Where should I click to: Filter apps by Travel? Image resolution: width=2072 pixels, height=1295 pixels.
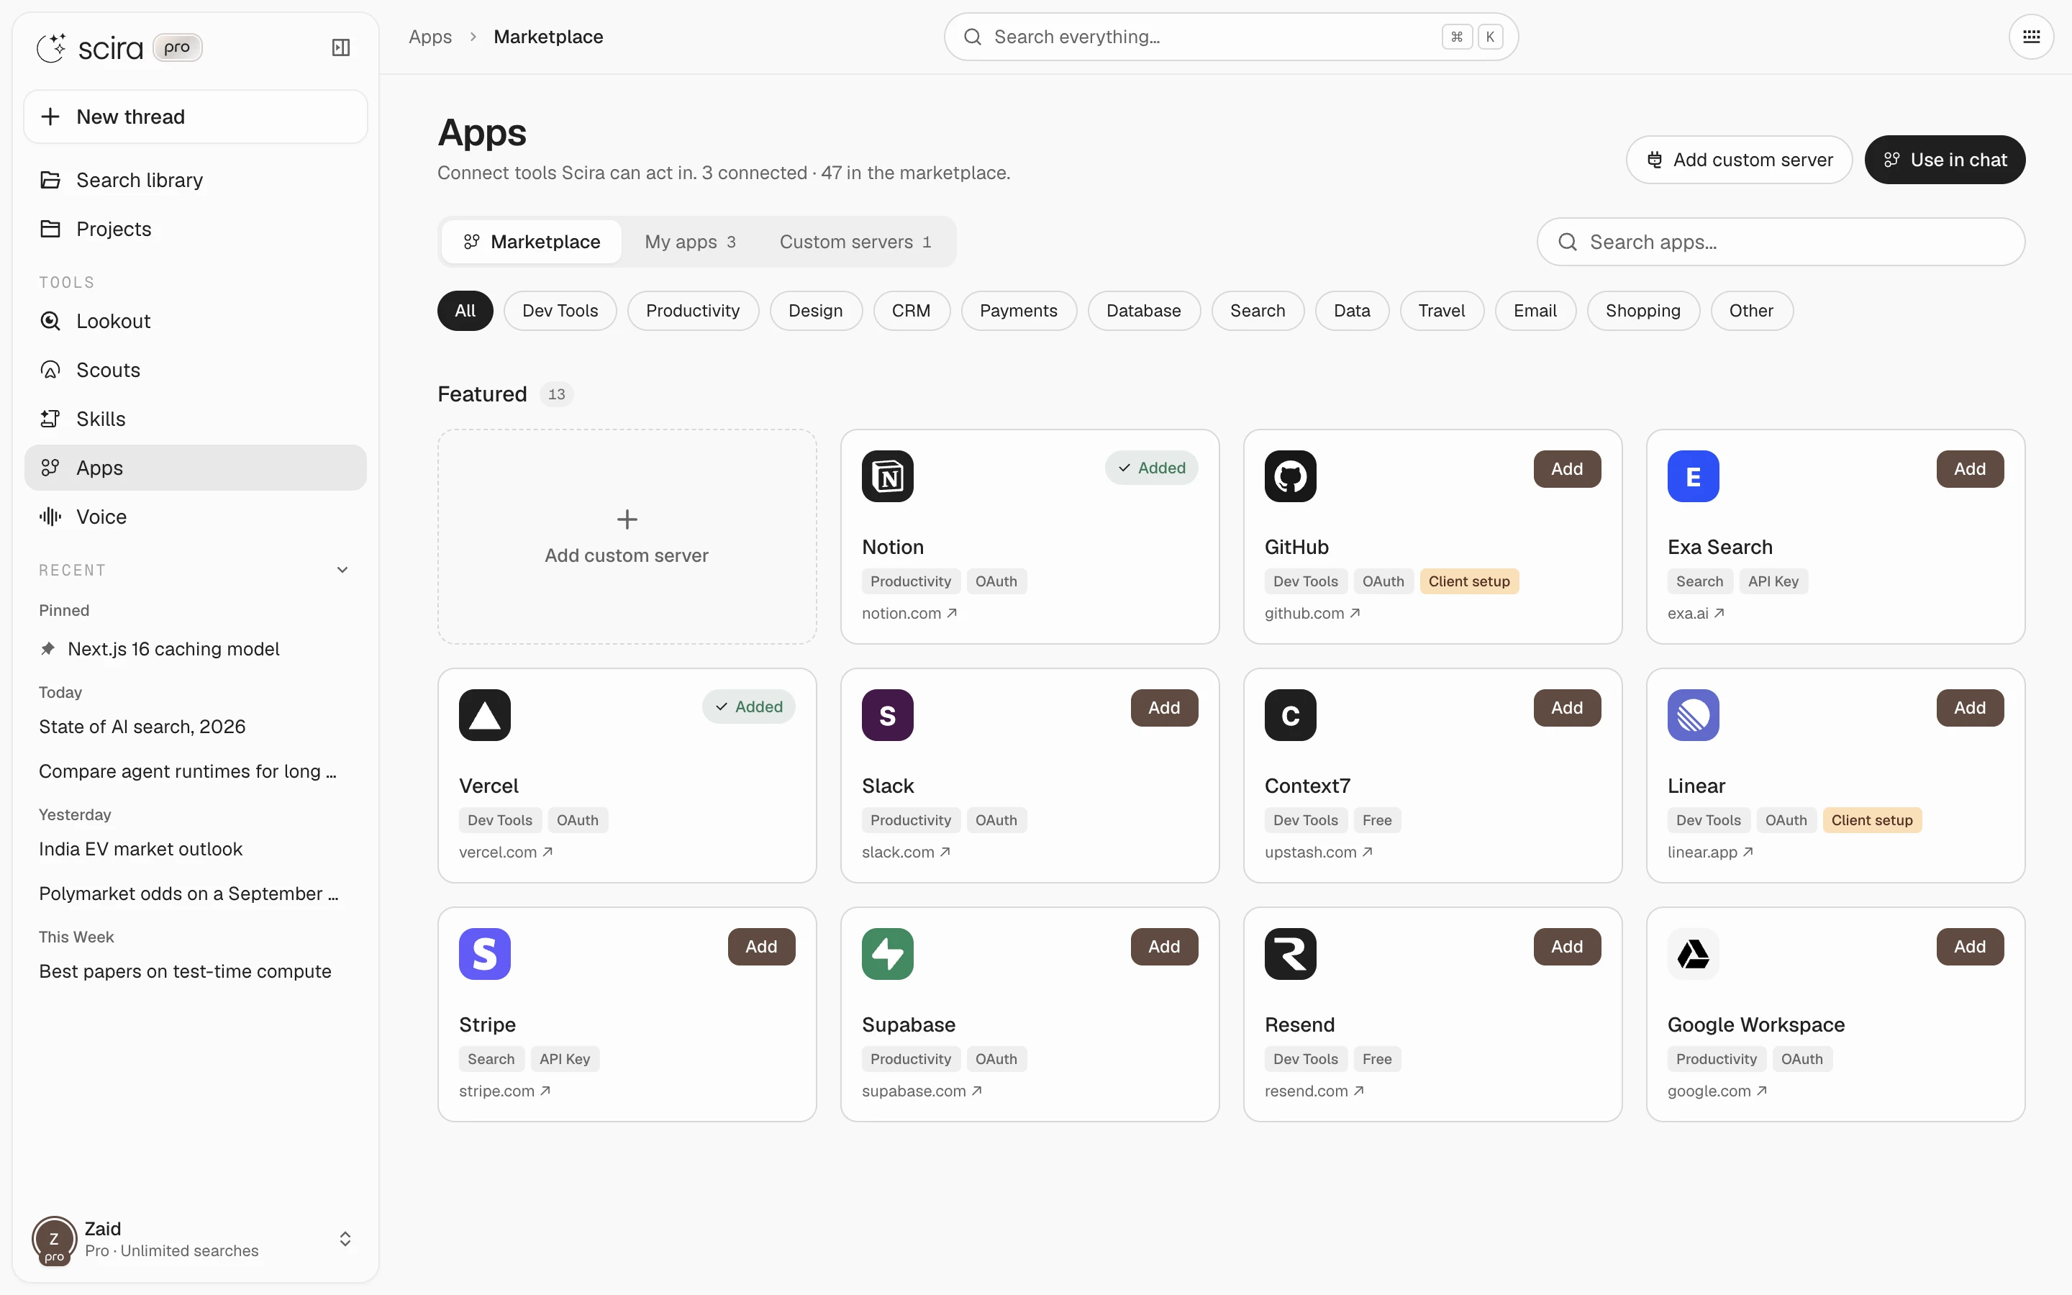pos(1441,311)
